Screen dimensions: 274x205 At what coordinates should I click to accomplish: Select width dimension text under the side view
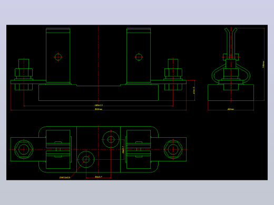click(x=231, y=109)
